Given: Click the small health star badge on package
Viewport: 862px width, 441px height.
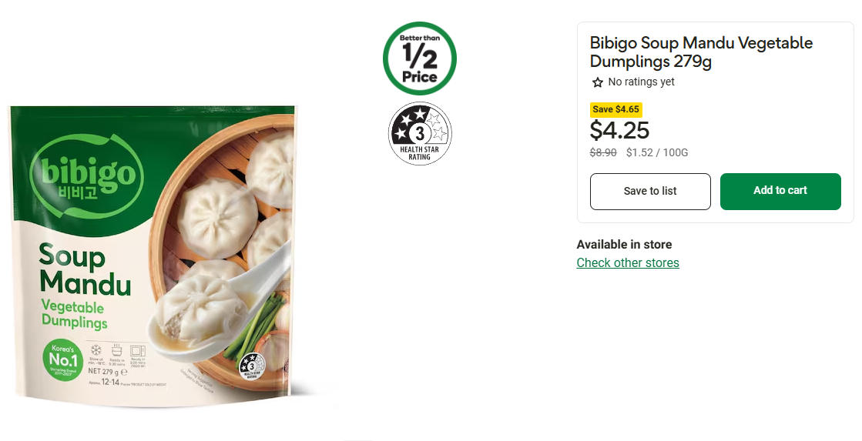Looking at the screenshot, I should click(x=253, y=365).
